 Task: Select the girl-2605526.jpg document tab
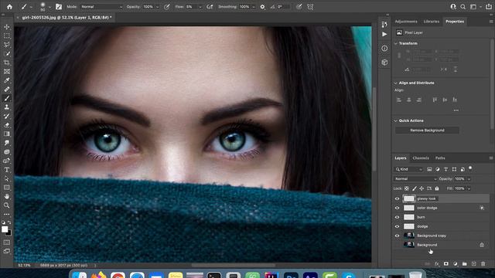pyautogui.click(x=67, y=18)
